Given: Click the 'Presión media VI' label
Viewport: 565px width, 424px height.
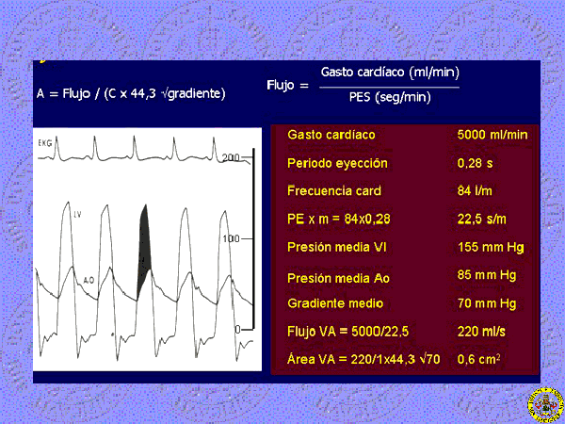Looking at the screenshot, I should point(336,247).
